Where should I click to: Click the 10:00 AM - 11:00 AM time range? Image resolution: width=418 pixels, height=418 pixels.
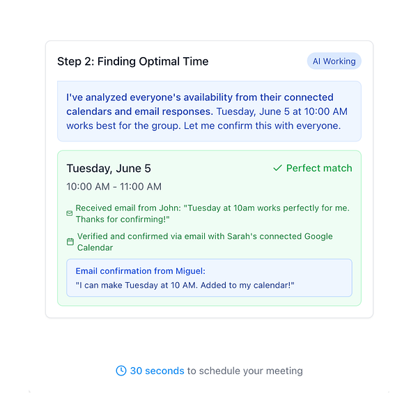114,187
